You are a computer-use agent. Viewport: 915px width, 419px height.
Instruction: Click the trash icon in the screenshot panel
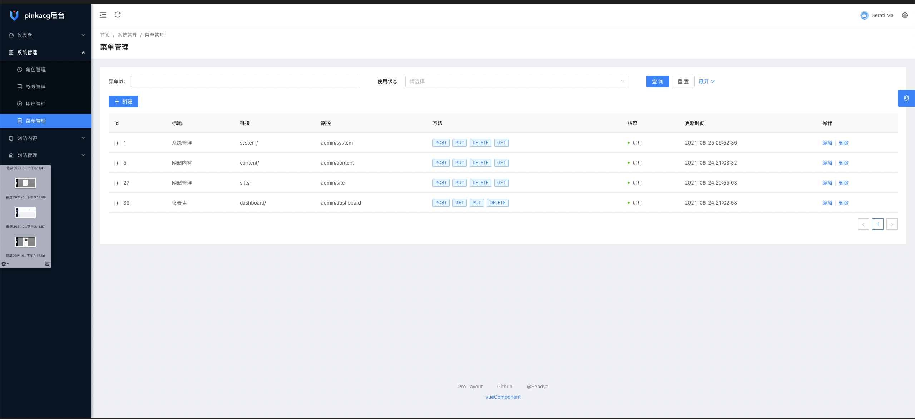[x=47, y=264]
